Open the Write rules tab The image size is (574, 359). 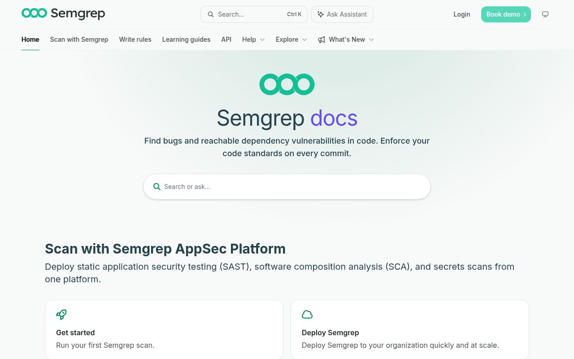[x=135, y=39]
